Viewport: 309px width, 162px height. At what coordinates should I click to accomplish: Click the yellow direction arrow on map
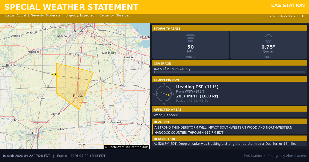[58, 76]
